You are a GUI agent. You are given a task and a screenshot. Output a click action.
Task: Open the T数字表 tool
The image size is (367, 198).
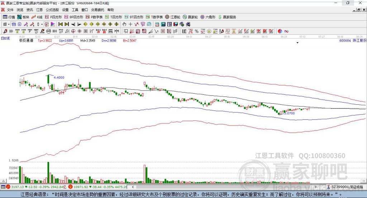pos(154,17)
